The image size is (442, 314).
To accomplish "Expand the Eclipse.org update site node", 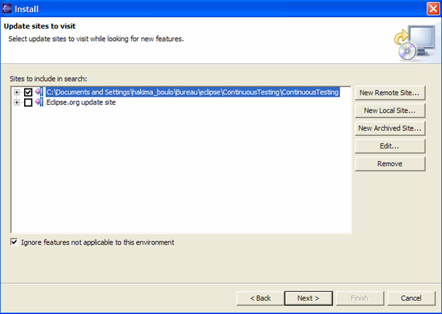I will [x=17, y=102].
